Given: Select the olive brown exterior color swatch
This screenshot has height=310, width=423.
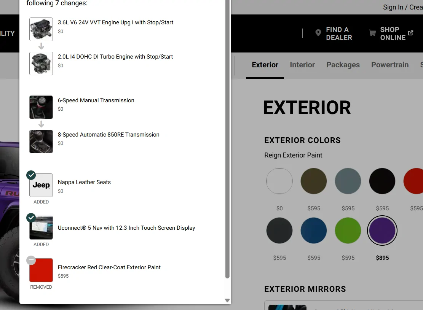Looking at the screenshot, I should click(x=313, y=181).
